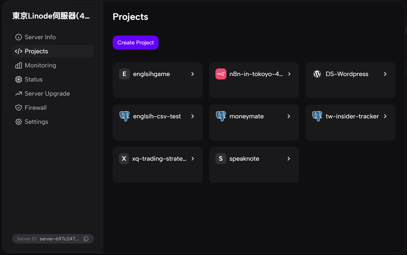Expand the DS-Wordpress project chevron
Screen dimensions: 407x255
(385, 74)
